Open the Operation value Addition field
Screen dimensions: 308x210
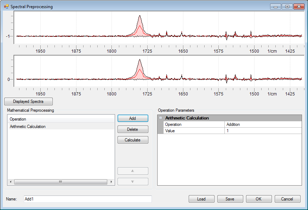[x=263, y=124]
